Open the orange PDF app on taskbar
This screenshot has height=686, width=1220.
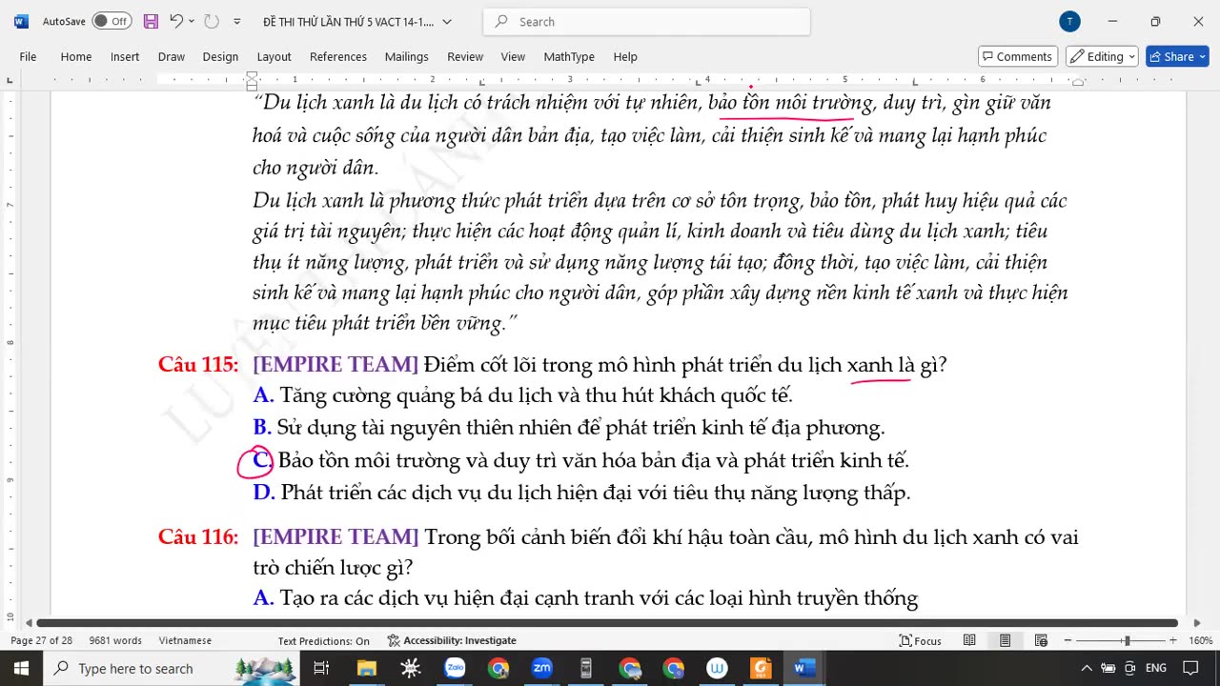tap(762, 669)
